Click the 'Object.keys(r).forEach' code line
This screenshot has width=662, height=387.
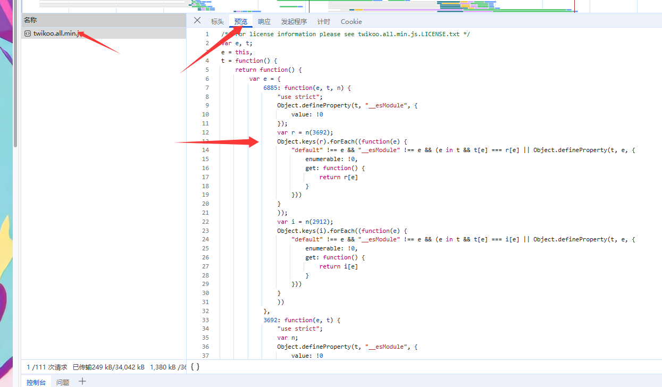coord(341,141)
